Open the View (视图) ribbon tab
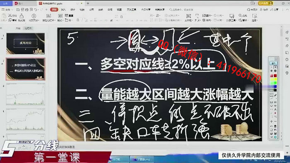Screen dimensions: 290x163 [119, 10]
